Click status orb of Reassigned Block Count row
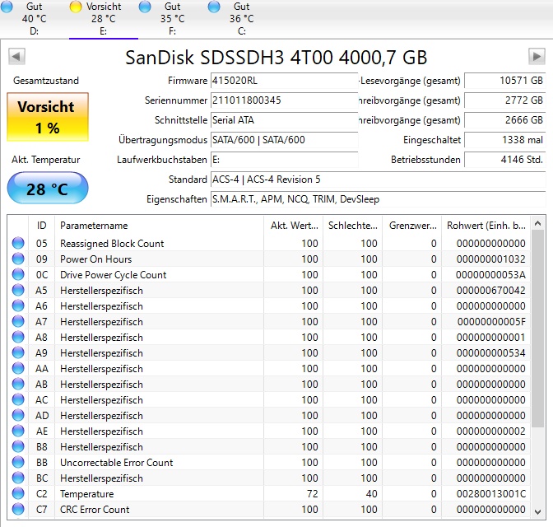This screenshot has height=527, width=553. coord(18,243)
